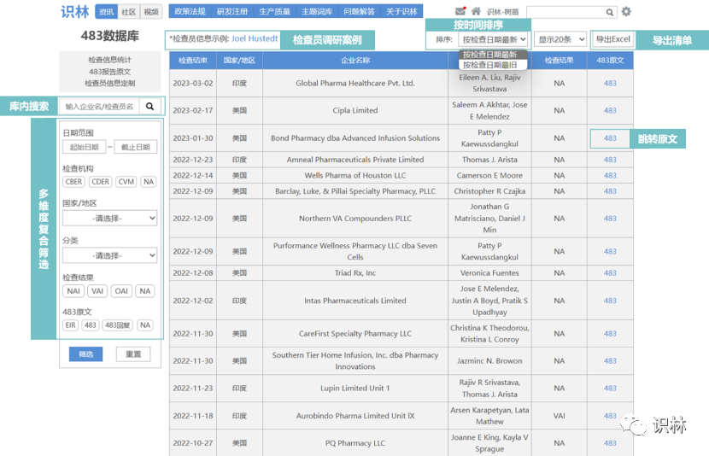Toggle OAI inspection result filter
Screen dimensions: 709x456
pyautogui.click(x=121, y=291)
